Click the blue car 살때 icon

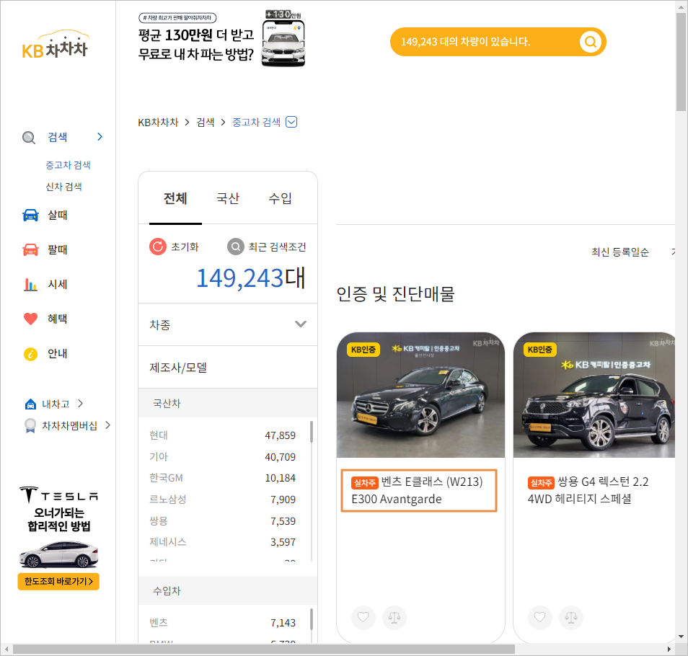pos(30,215)
